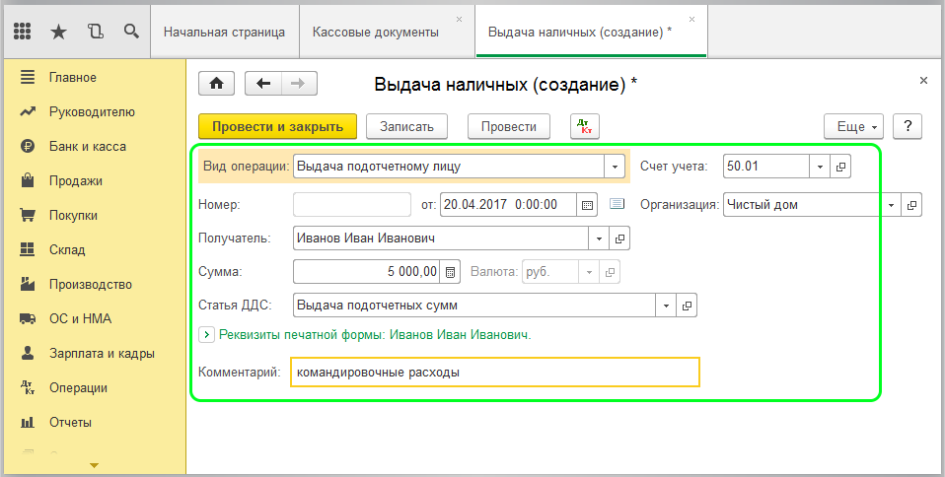Viewport: 945px width, 477px height.
Task: Click the help question mark button
Action: (907, 126)
